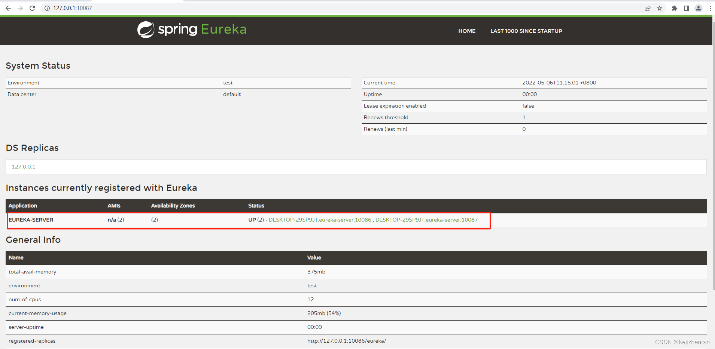Click the Current time value 2022-05-06T11:15:01 +0800

[x=559, y=83]
